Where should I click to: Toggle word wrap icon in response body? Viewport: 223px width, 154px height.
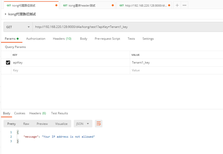pos(99,124)
